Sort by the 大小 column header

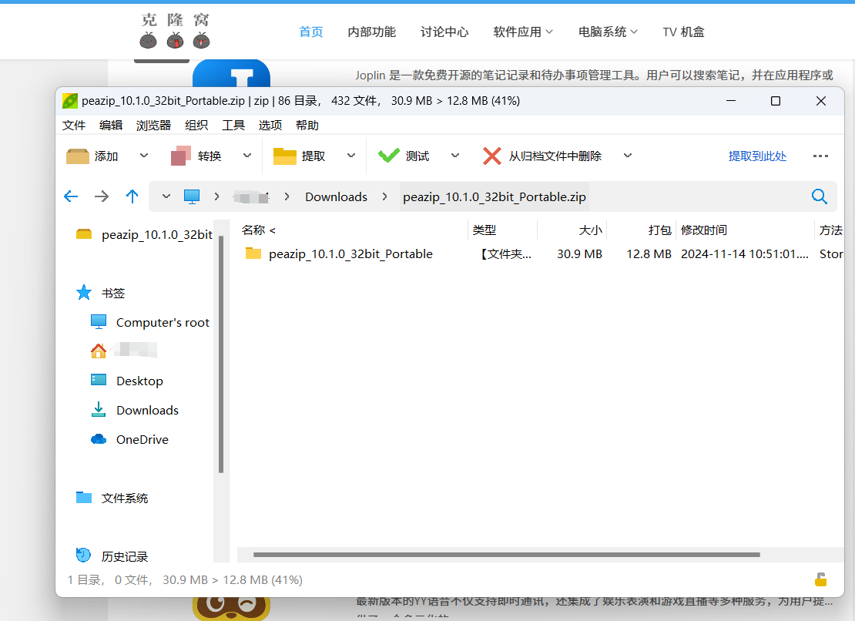coord(591,230)
